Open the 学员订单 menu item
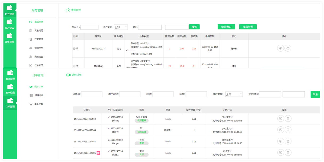 39,104
